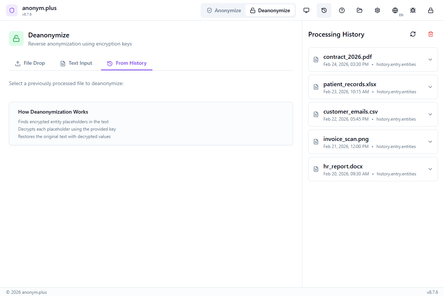Refresh the Processing History list
Image resolution: width=444 pixels, height=296 pixels.
[x=413, y=34]
